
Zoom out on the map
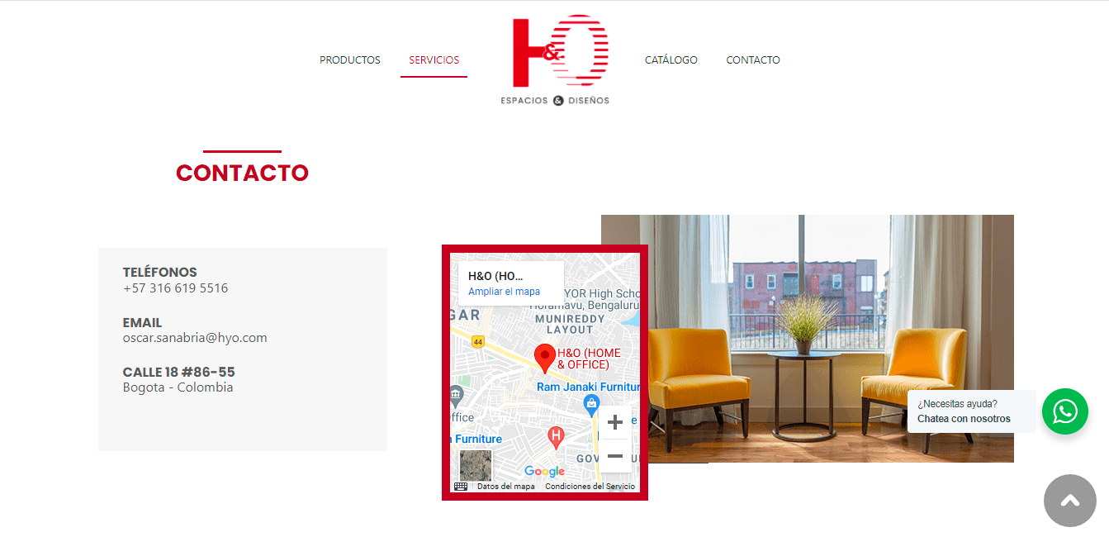coord(615,456)
